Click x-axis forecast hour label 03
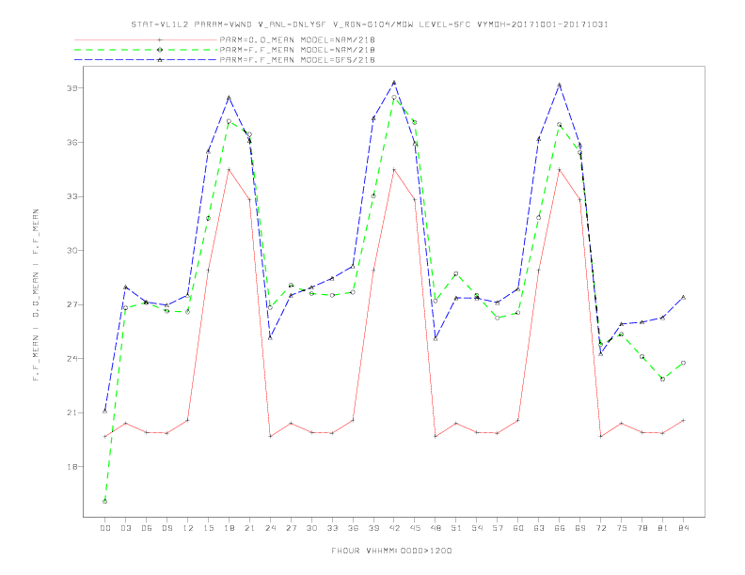 (125, 528)
